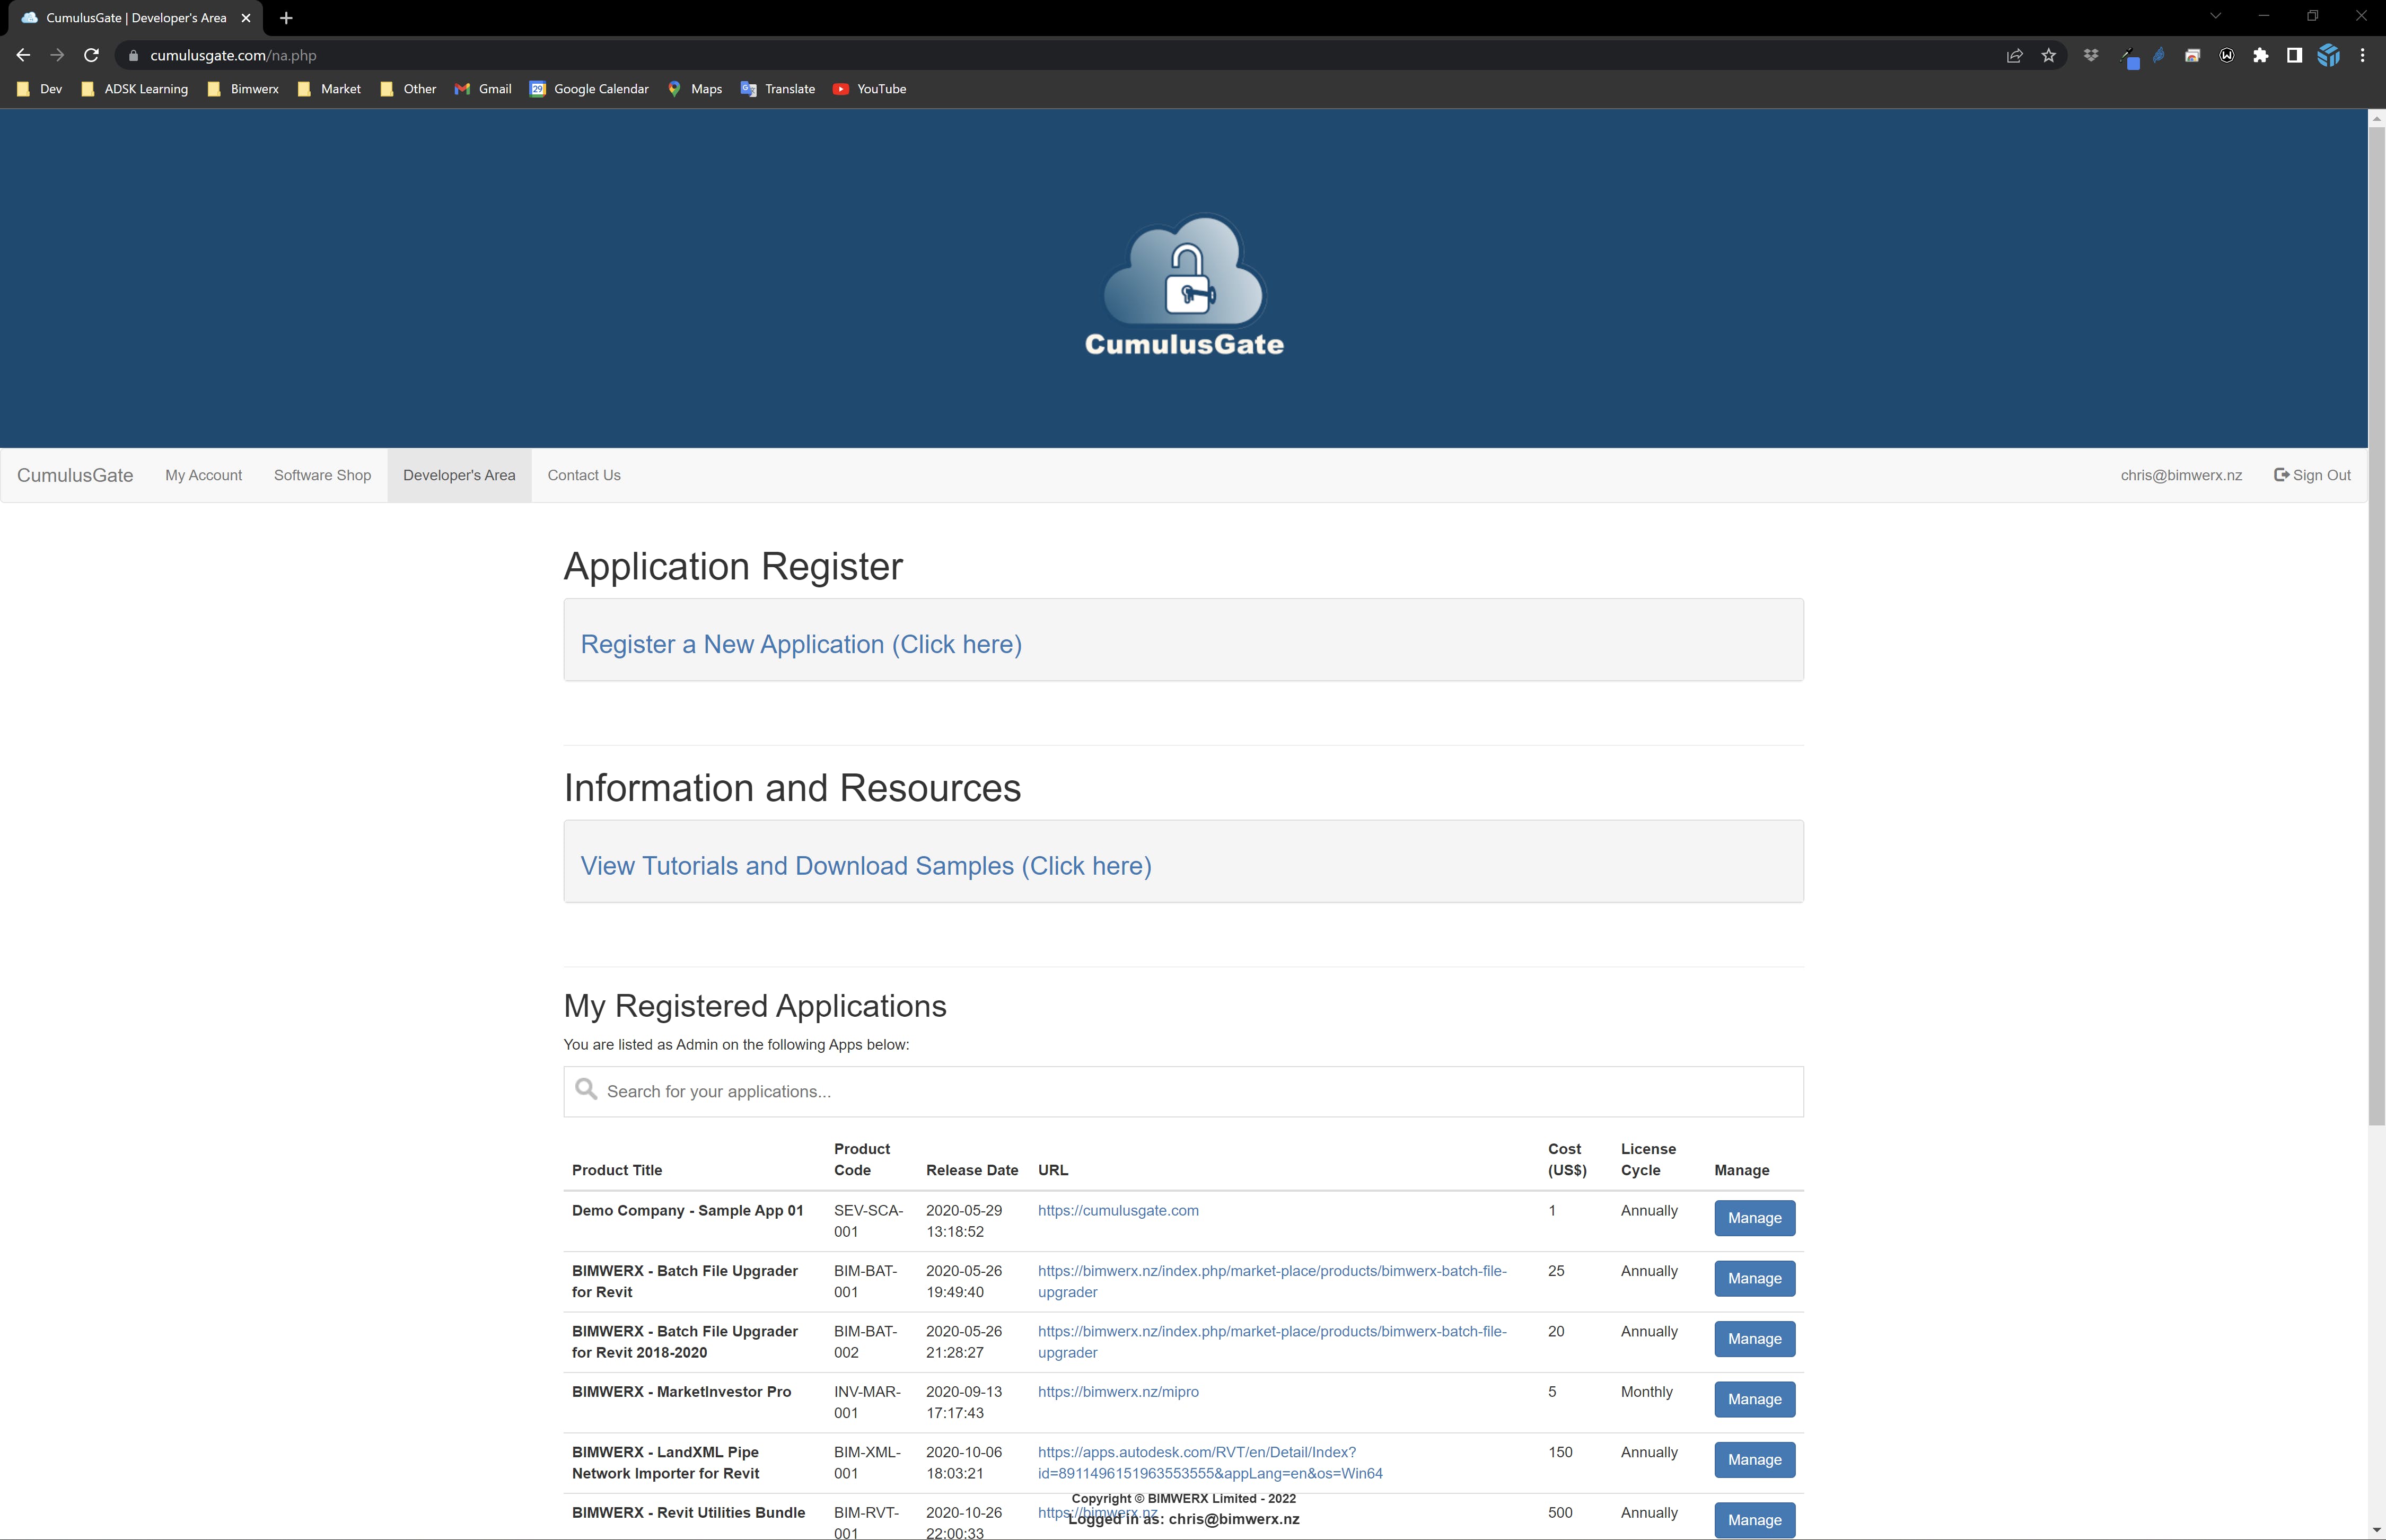2386x1540 pixels.
Task: Open the Google Calendar bookmark
Action: pyautogui.click(x=589, y=89)
